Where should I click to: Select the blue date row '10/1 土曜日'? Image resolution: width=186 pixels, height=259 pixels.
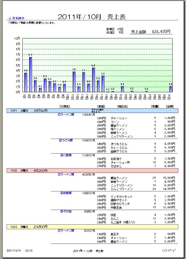pos(92,111)
